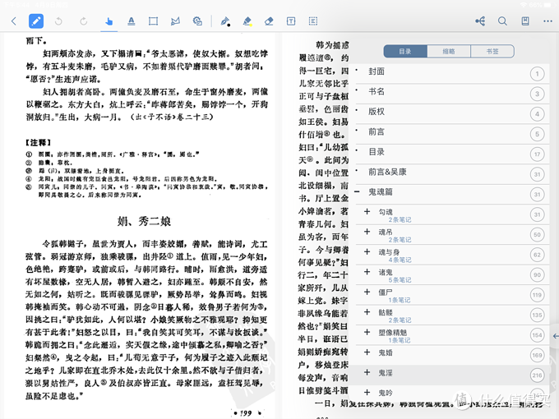Undo the last annotation
Screen dimensions: 559x419
click(x=58, y=21)
